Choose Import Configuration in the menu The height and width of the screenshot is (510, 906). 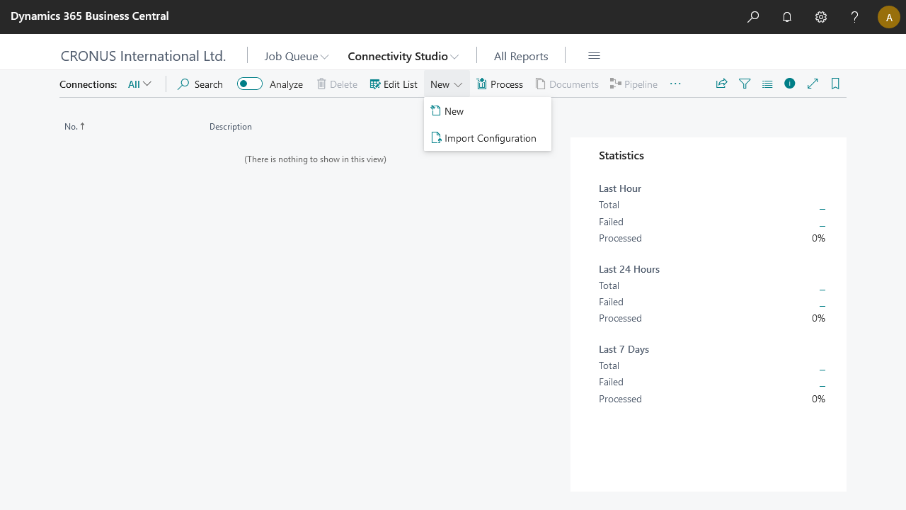point(488,138)
